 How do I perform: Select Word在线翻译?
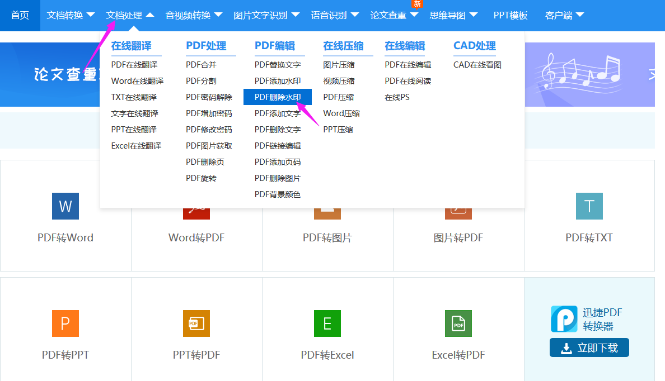coord(137,81)
